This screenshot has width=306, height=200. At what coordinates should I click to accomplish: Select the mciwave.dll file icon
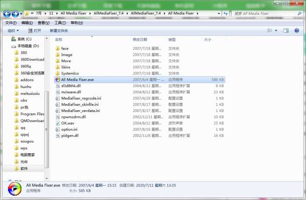pos(58,92)
